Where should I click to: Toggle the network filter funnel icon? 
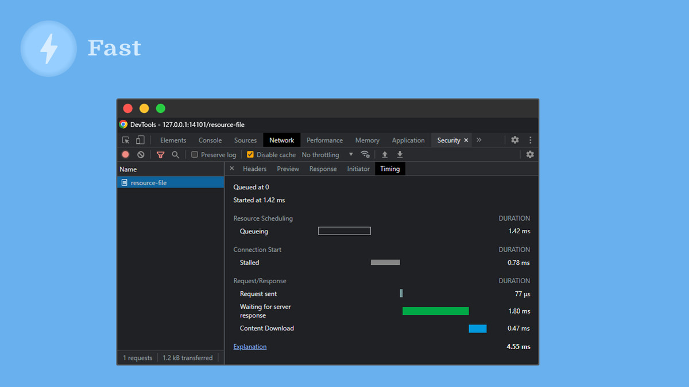click(x=161, y=155)
